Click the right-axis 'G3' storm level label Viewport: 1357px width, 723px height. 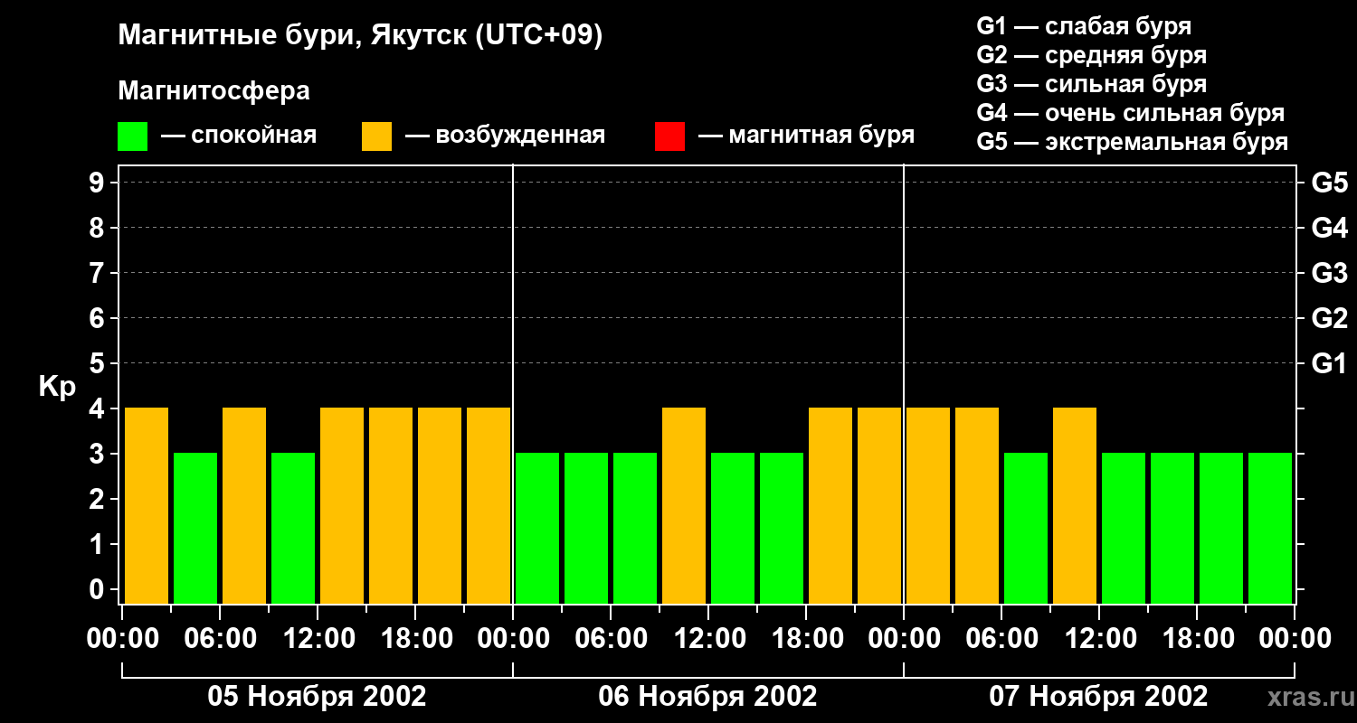[1329, 273]
